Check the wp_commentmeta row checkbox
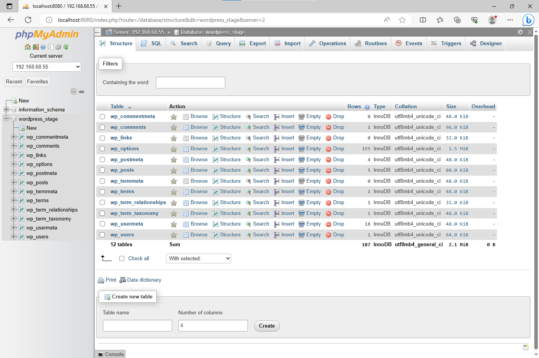This screenshot has height=358, width=539. click(102, 116)
